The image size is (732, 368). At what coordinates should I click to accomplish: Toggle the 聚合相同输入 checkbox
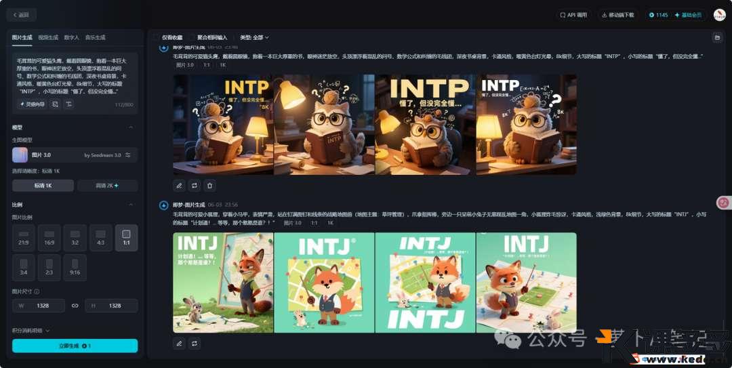[192, 37]
